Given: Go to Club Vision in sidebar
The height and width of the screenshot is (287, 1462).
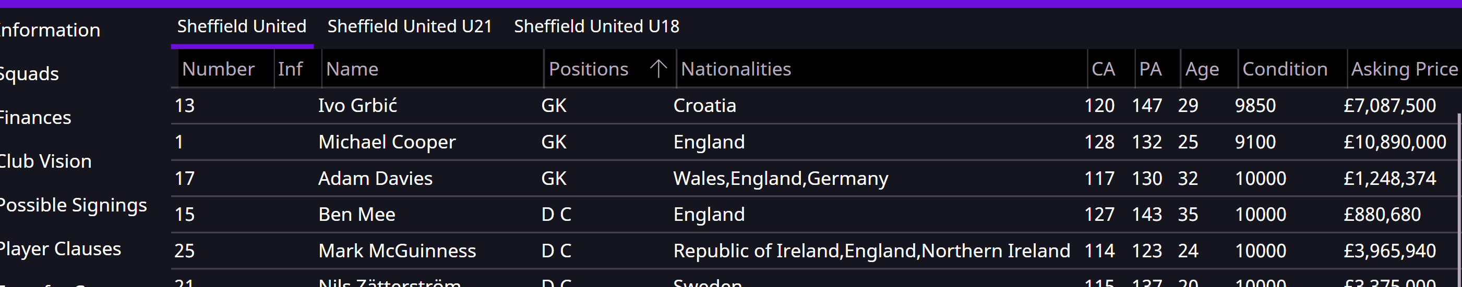Looking at the screenshot, I should 45,161.
